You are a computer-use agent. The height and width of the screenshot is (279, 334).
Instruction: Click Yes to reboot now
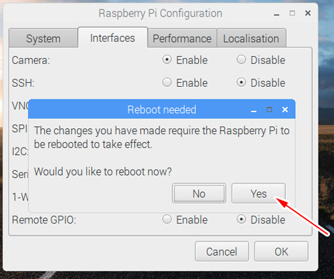pos(259,194)
